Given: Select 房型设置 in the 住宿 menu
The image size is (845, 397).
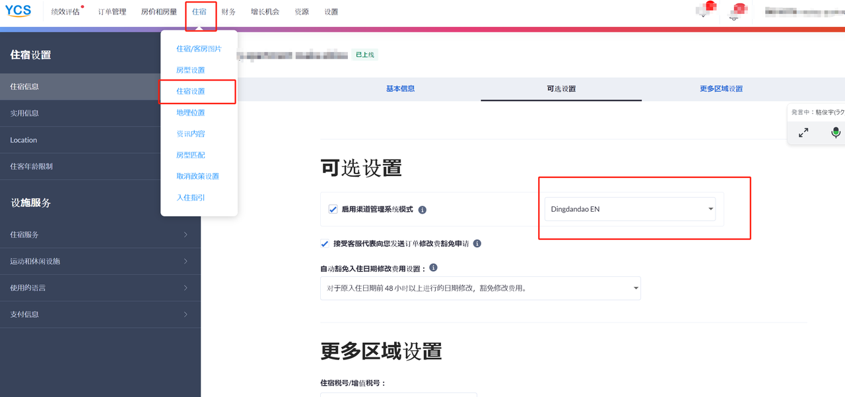Looking at the screenshot, I should (190, 70).
